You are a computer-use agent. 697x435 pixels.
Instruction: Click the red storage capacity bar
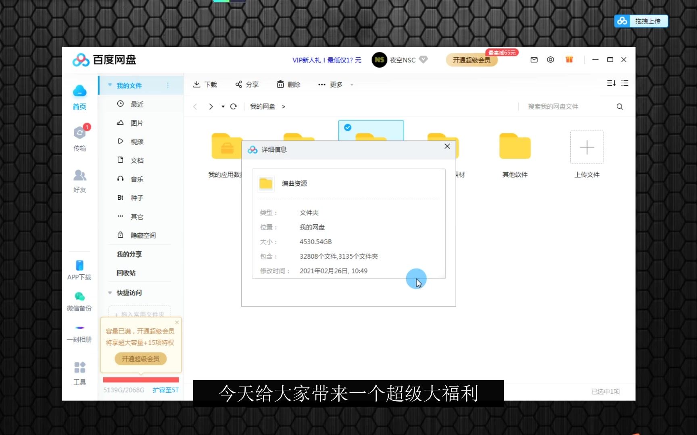141,380
